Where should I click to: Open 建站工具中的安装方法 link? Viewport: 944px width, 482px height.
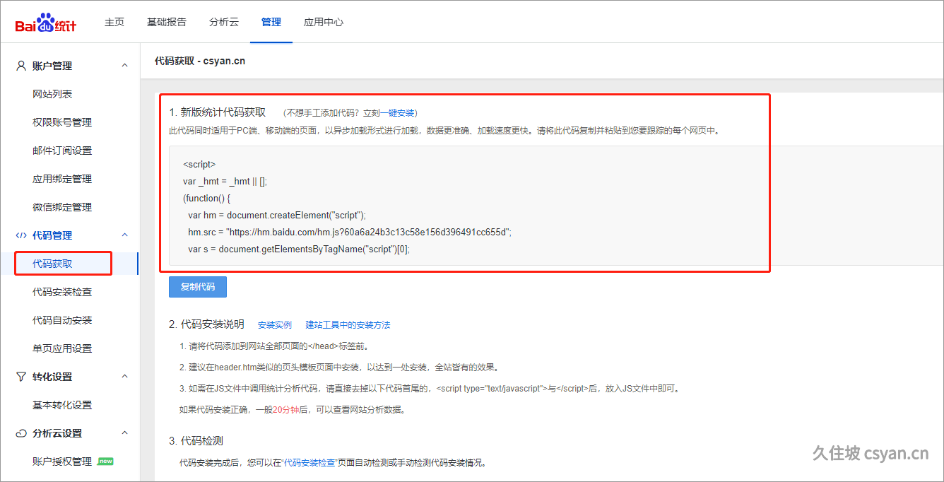click(x=348, y=325)
